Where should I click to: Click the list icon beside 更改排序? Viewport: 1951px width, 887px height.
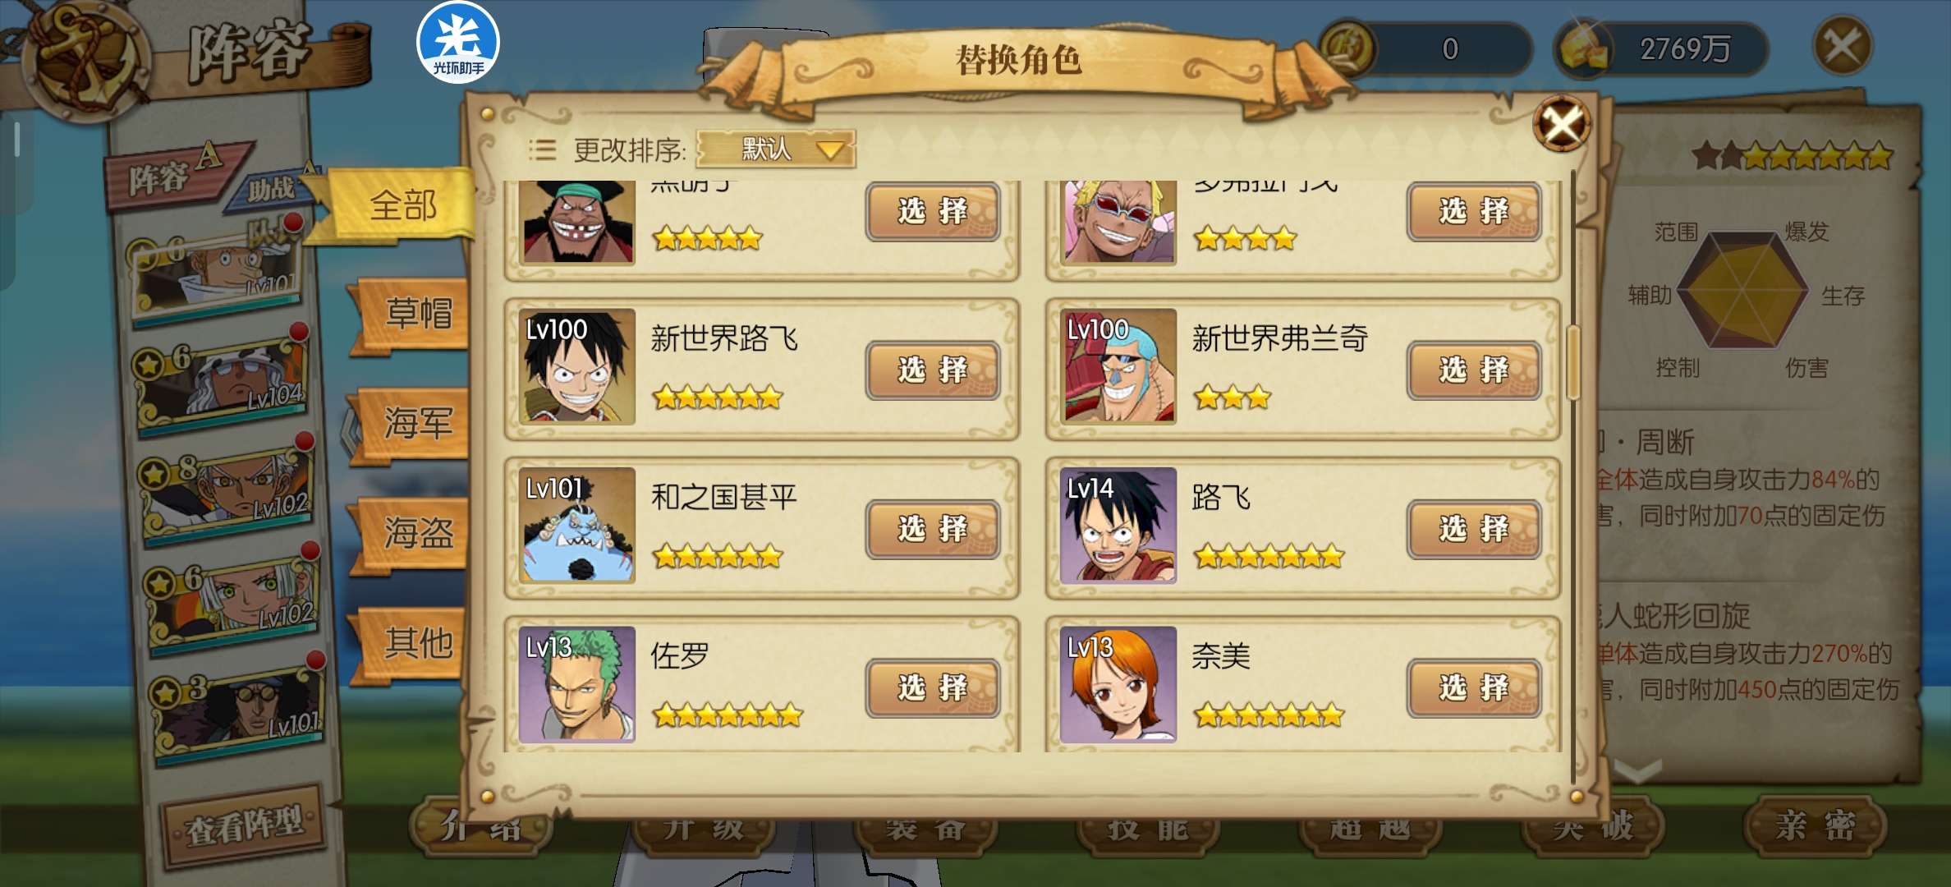542,149
